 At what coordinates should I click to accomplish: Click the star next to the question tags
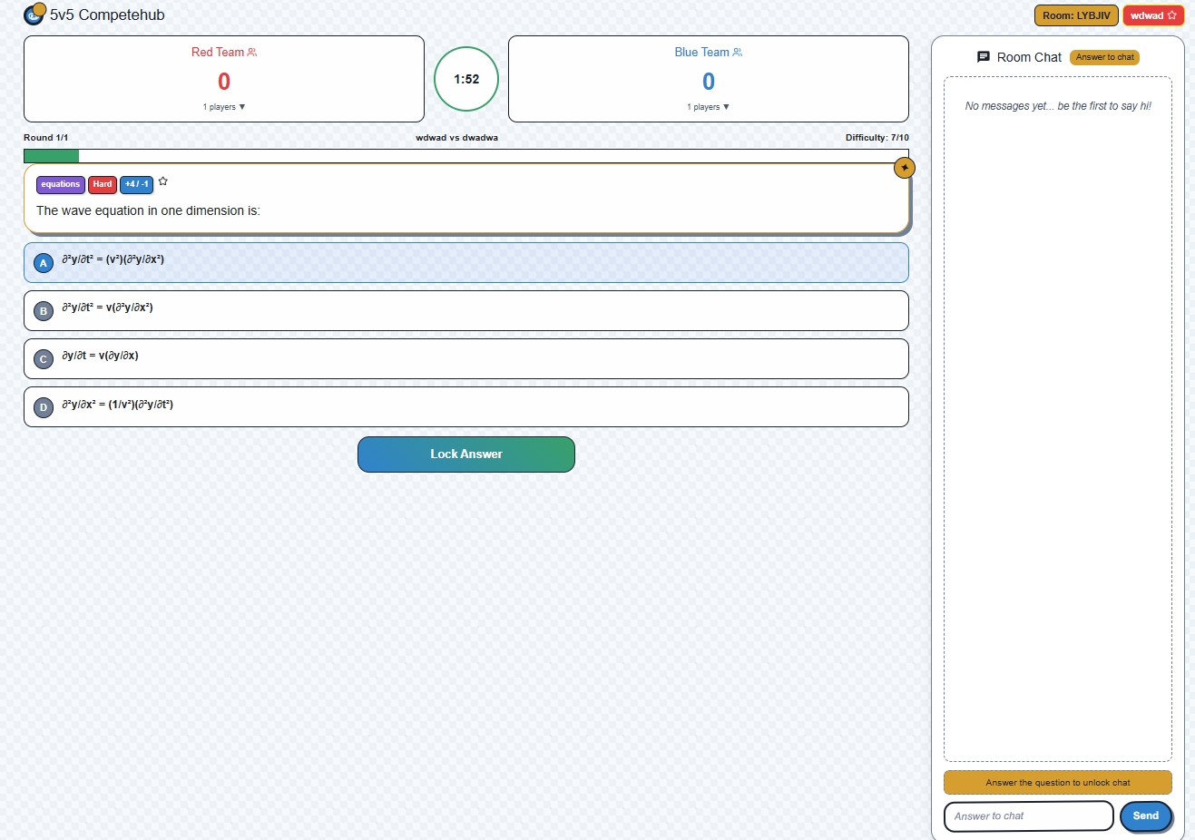click(x=162, y=181)
